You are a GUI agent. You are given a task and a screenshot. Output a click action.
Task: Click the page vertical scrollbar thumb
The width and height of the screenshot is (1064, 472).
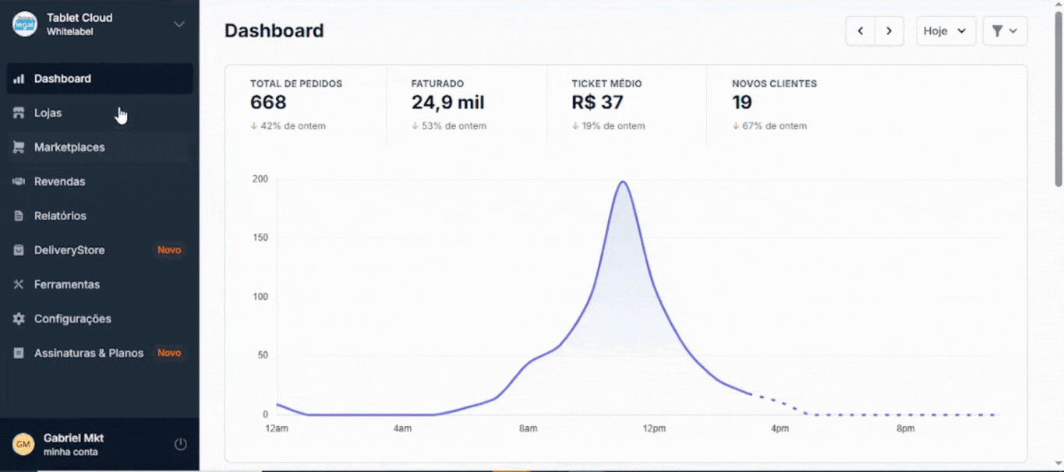(x=1058, y=101)
